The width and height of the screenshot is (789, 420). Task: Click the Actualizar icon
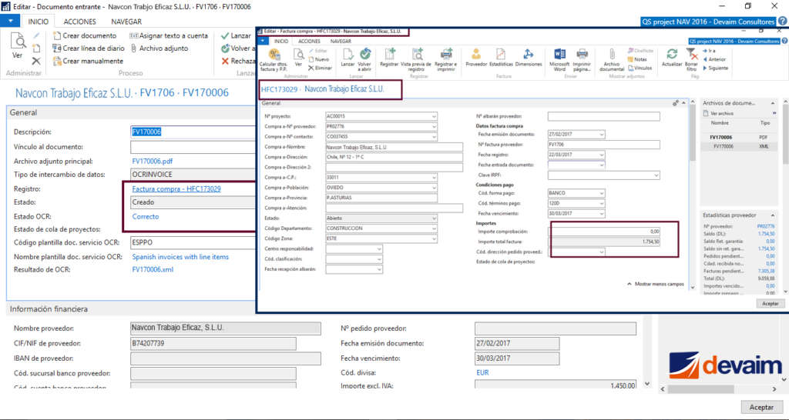672,55
